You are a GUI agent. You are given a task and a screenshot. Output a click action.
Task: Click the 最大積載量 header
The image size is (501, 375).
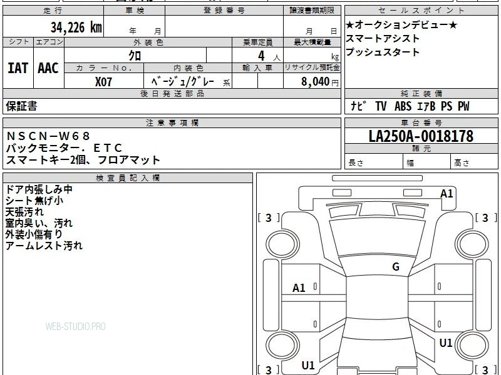pyautogui.click(x=312, y=42)
